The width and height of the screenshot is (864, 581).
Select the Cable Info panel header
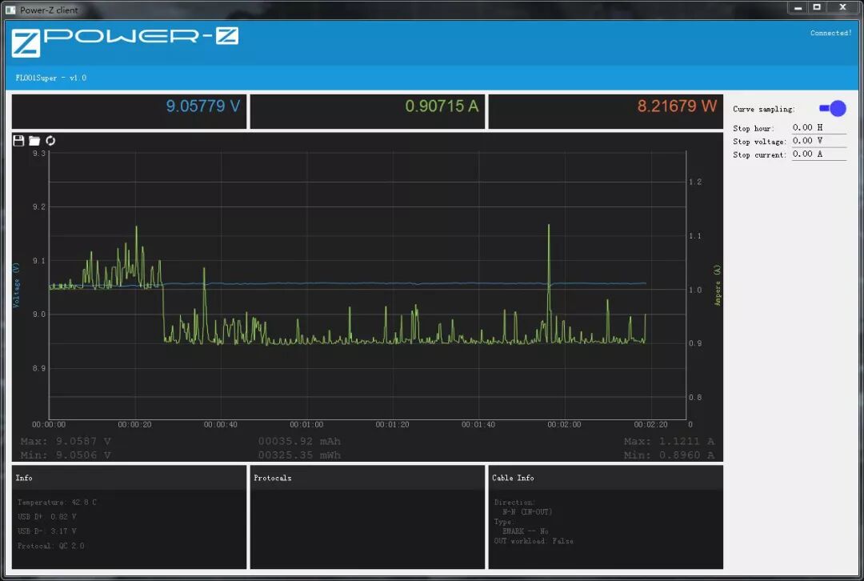[606, 478]
